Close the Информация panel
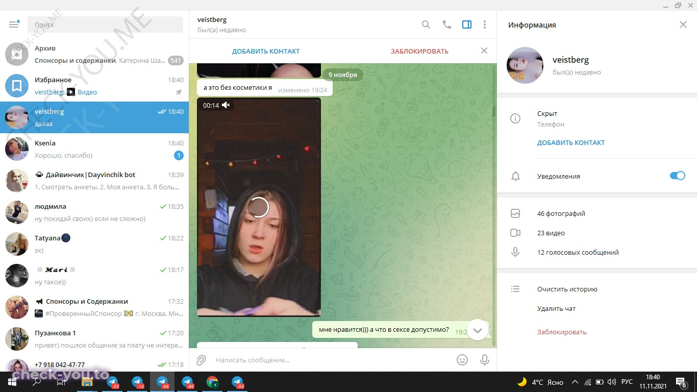Viewport: 697px width, 392px height. [683, 24]
